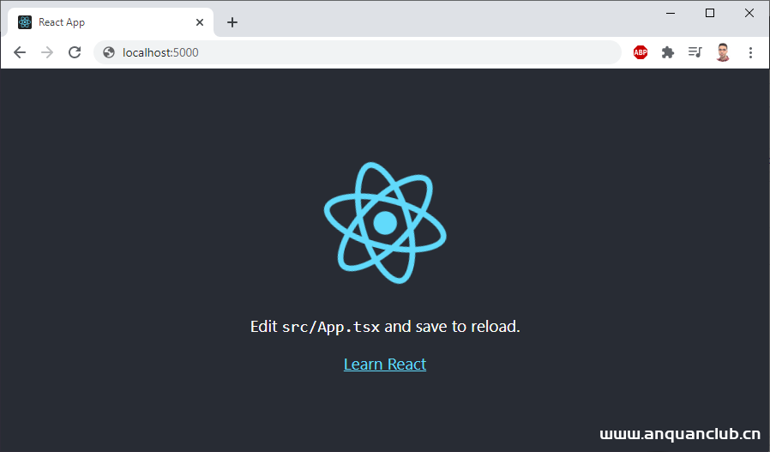Click the www.anquanclub.cn watermark text
Image resolution: width=770 pixels, height=452 pixels.
pyautogui.click(x=680, y=435)
